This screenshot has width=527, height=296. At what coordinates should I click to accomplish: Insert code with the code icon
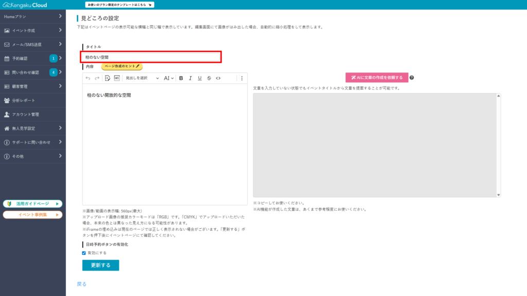[x=218, y=78]
